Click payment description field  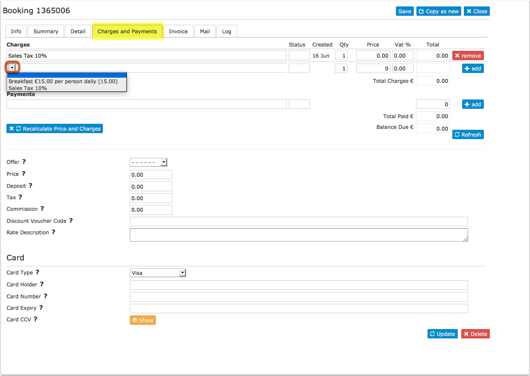pyautogui.click(x=146, y=104)
